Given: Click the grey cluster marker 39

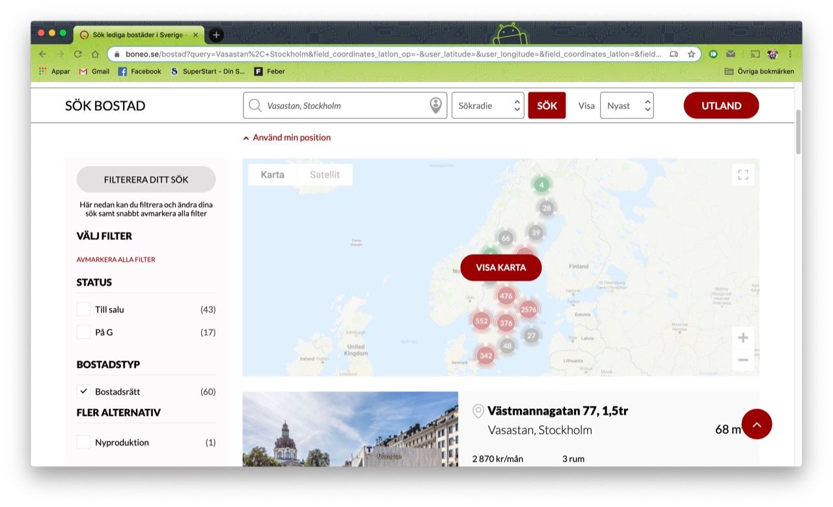Looking at the screenshot, I should click(536, 233).
